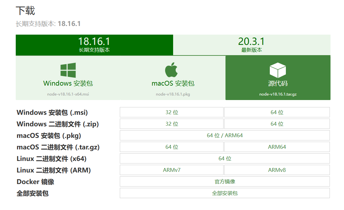Image resolution: width=344 pixels, height=210 pixels.
Task: Click the macOS 安装包 (.pkg) row label
Action: point(49,136)
